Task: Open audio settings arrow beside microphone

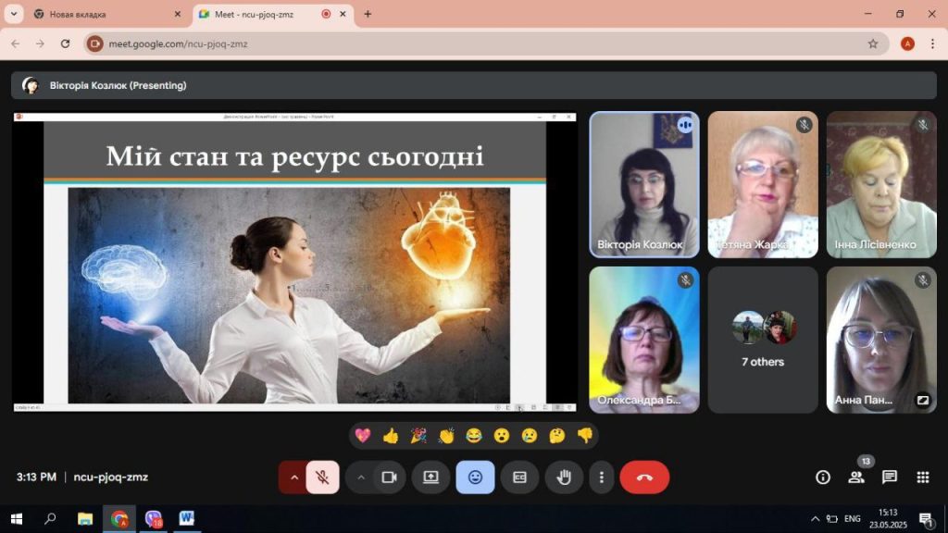Action: [293, 477]
